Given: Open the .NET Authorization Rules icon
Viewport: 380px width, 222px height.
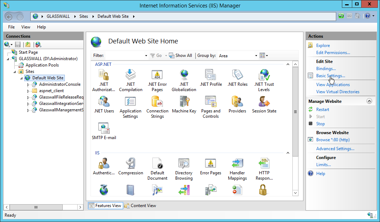Looking at the screenshot, I should [104, 75].
